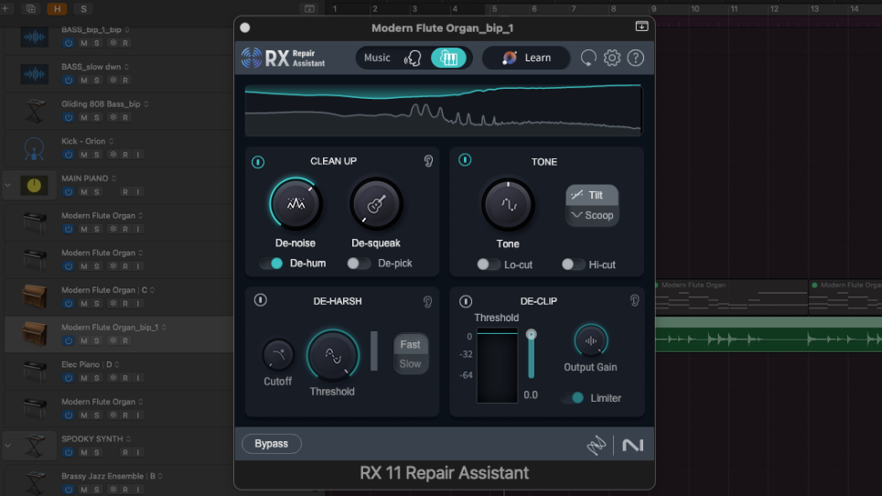Click the Gliding 808 Bass_bip keyboard stand icon
The image size is (882, 496).
coord(35,111)
